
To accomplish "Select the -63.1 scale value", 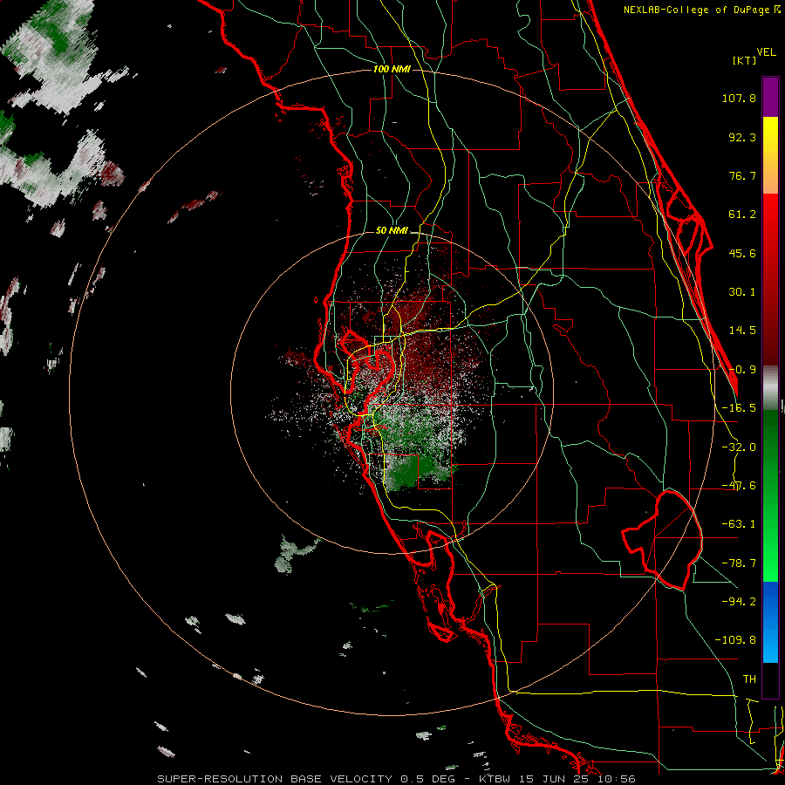I will pyautogui.click(x=739, y=523).
